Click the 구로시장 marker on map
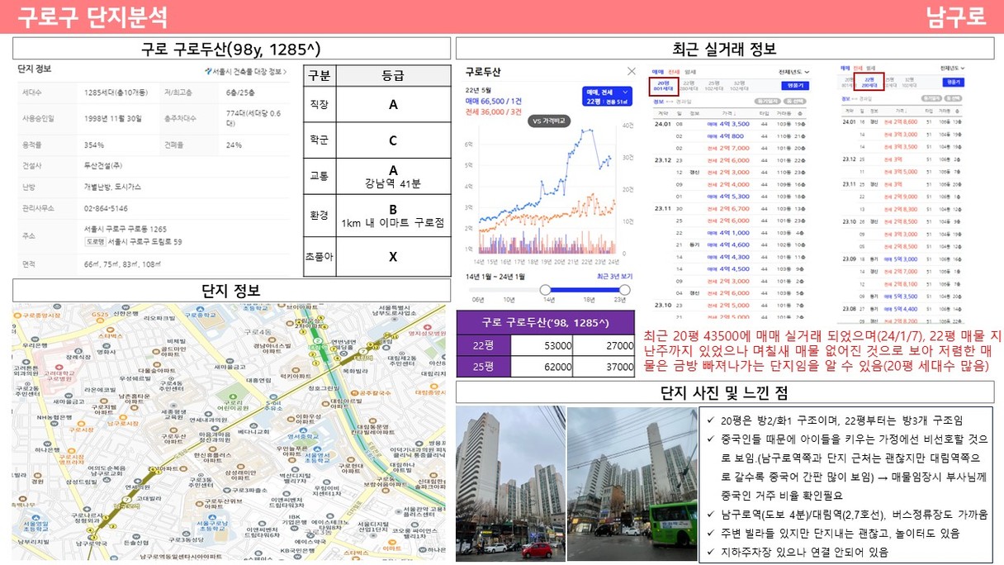This screenshot has width=1004, height=565. pos(82,423)
